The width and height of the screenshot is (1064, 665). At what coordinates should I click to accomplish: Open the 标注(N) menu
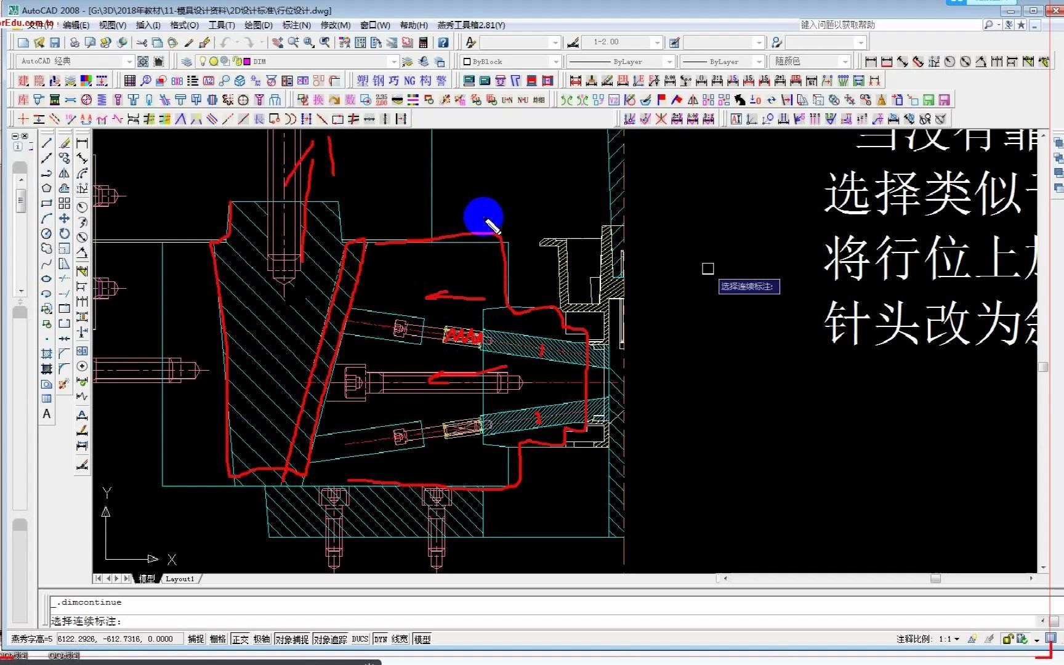coord(296,25)
